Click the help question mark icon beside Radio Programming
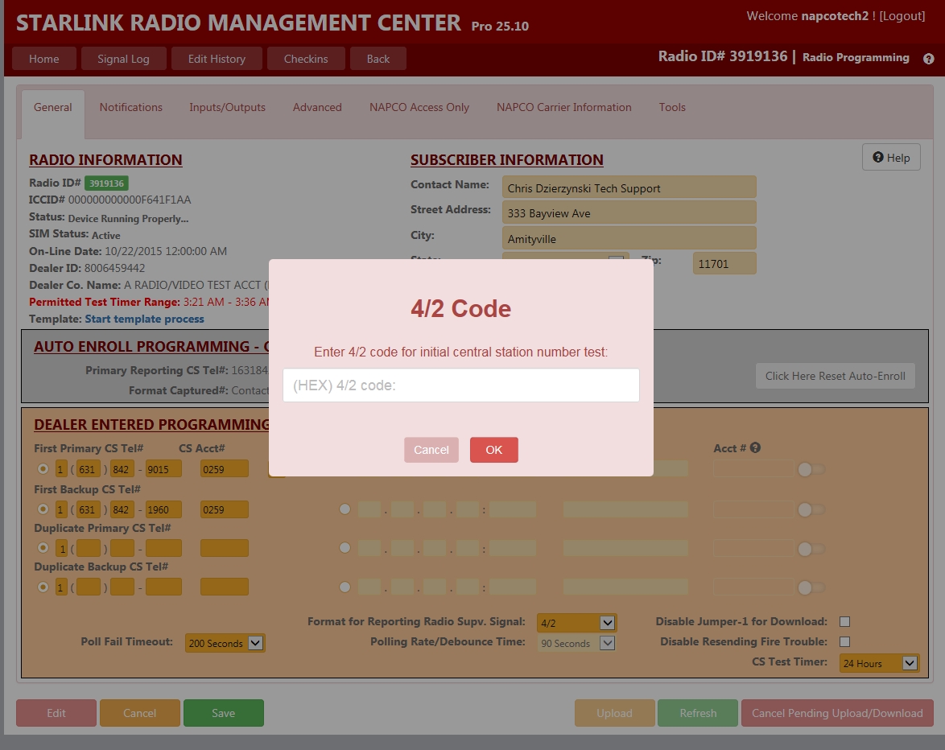Screen dimensions: 945x750 tap(928, 59)
